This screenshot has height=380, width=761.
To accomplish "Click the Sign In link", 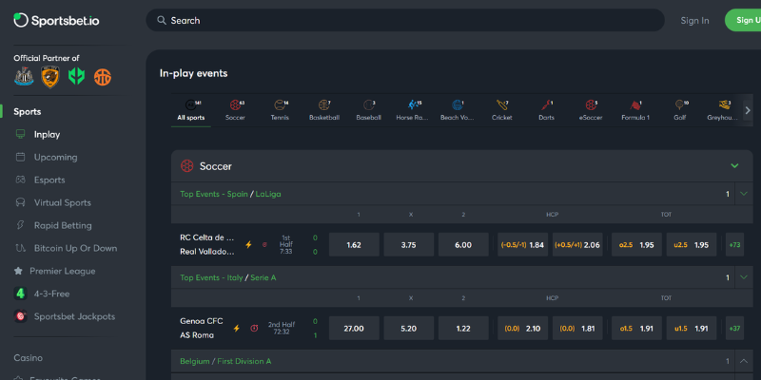I will (x=694, y=20).
